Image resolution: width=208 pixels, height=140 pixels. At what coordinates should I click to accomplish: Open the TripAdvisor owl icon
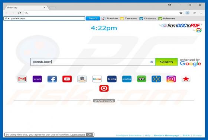pos(142,79)
